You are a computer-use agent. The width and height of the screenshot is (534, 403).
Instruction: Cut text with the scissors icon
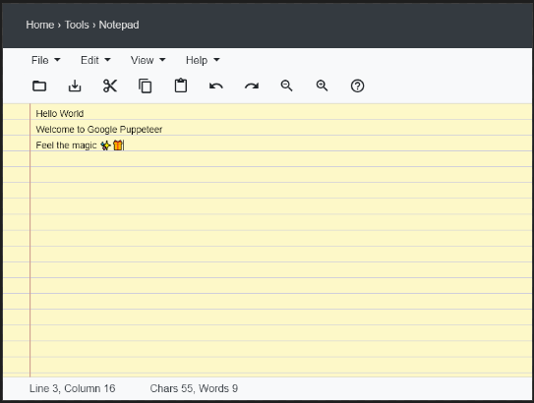[x=110, y=86]
